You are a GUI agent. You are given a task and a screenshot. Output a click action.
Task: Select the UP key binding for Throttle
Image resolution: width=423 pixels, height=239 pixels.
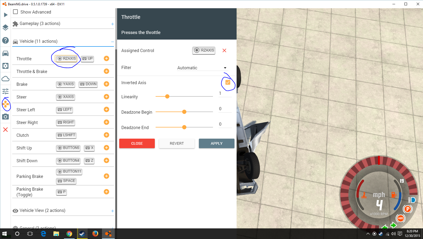87,59
